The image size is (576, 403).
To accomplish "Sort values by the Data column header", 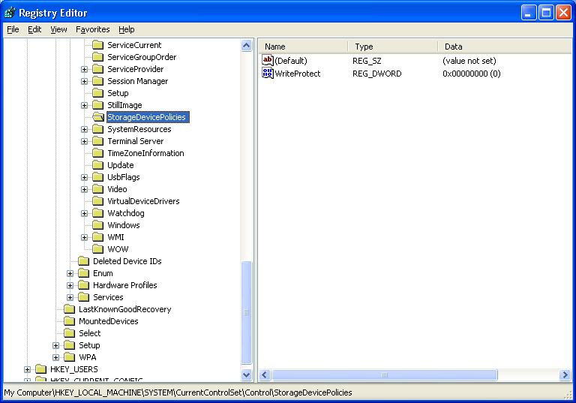I will click(505, 47).
